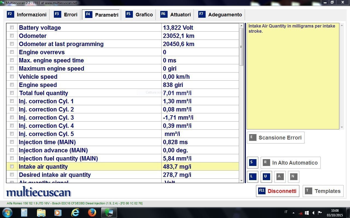Launch Windows Media Player from taskbar
The image size is (350, 218).
click(58, 212)
